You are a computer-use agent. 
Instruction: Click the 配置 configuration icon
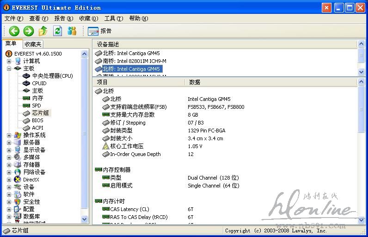point(18,209)
